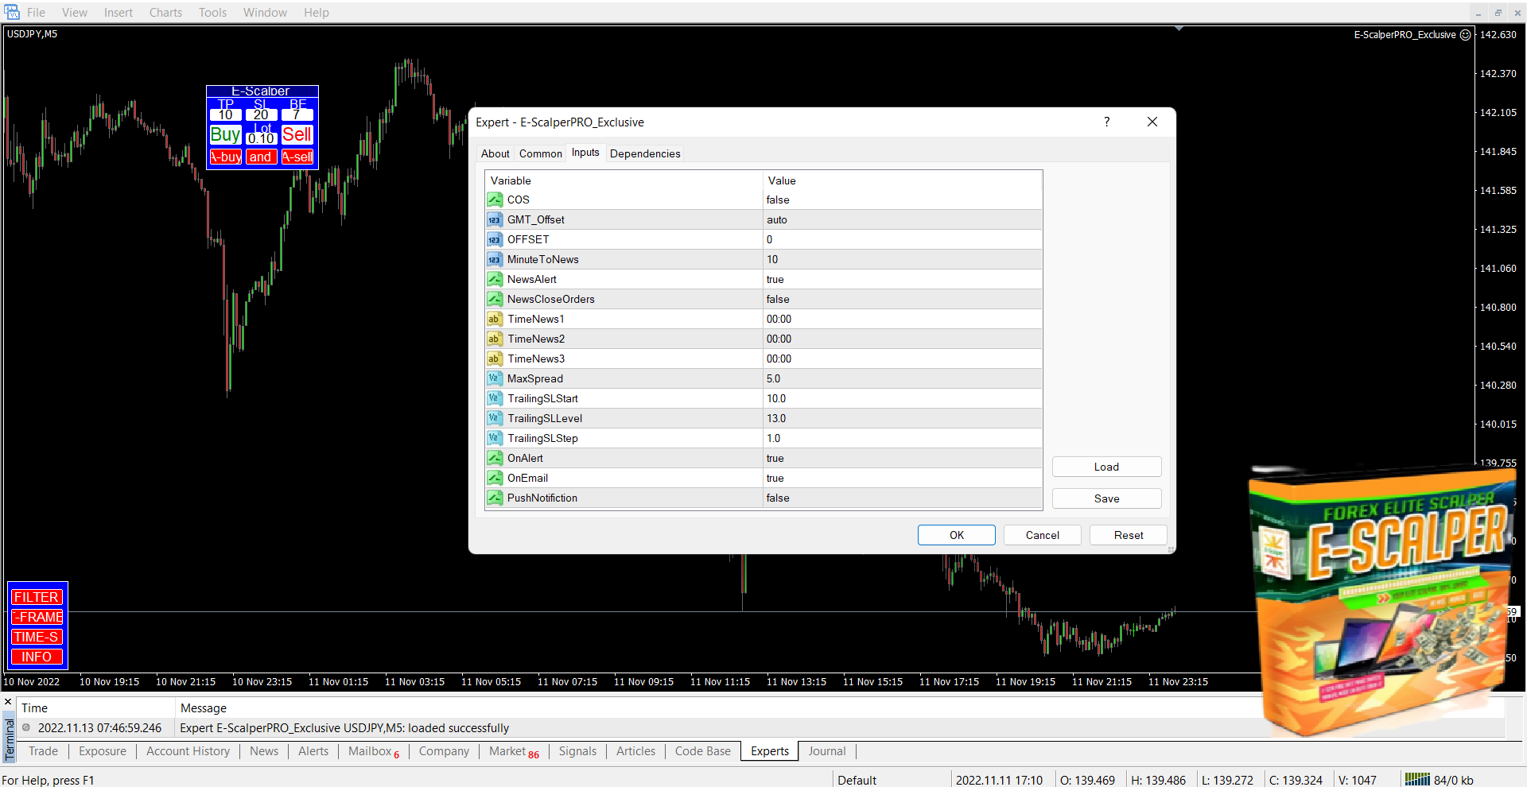
Task: Click the MetaTrader app icon in menu bar
Action: (x=12, y=12)
